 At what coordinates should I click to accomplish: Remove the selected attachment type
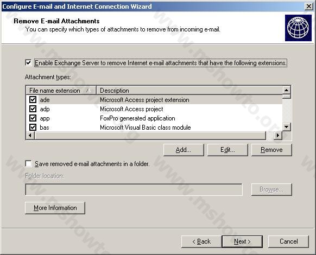tap(271, 150)
